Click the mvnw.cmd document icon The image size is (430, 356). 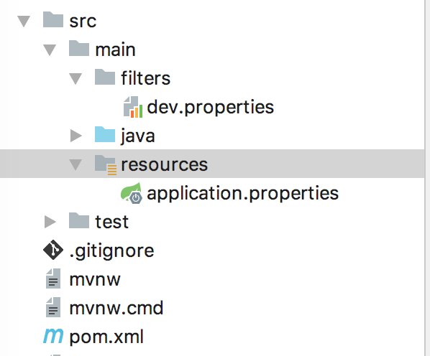point(53,307)
